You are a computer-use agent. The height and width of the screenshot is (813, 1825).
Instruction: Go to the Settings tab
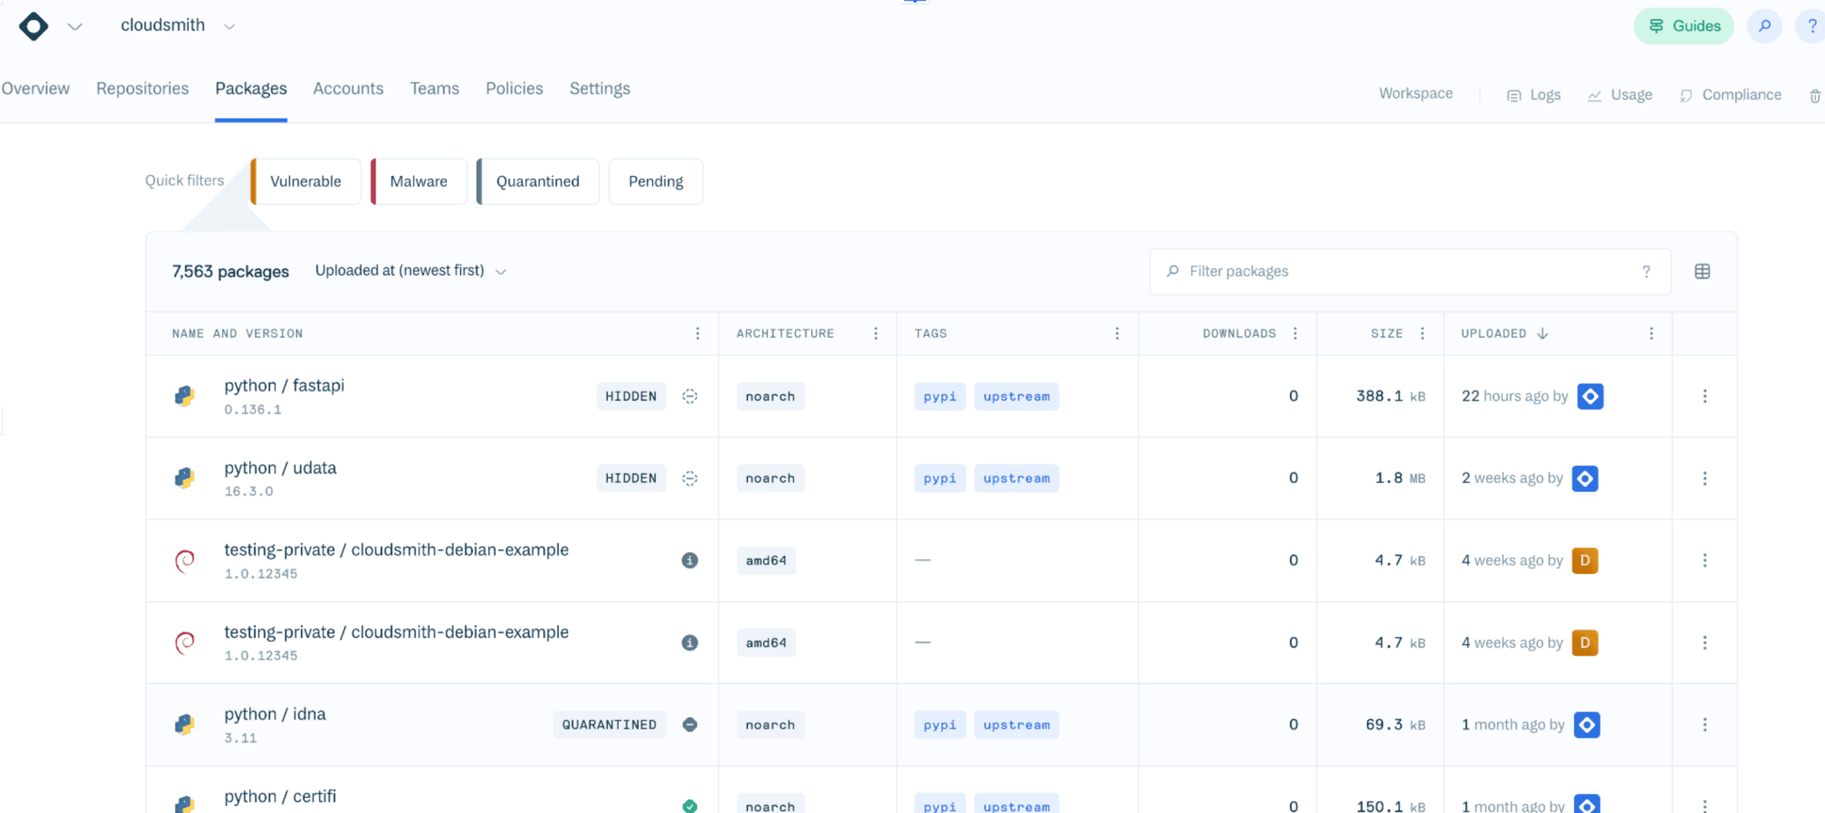pos(599,88)
